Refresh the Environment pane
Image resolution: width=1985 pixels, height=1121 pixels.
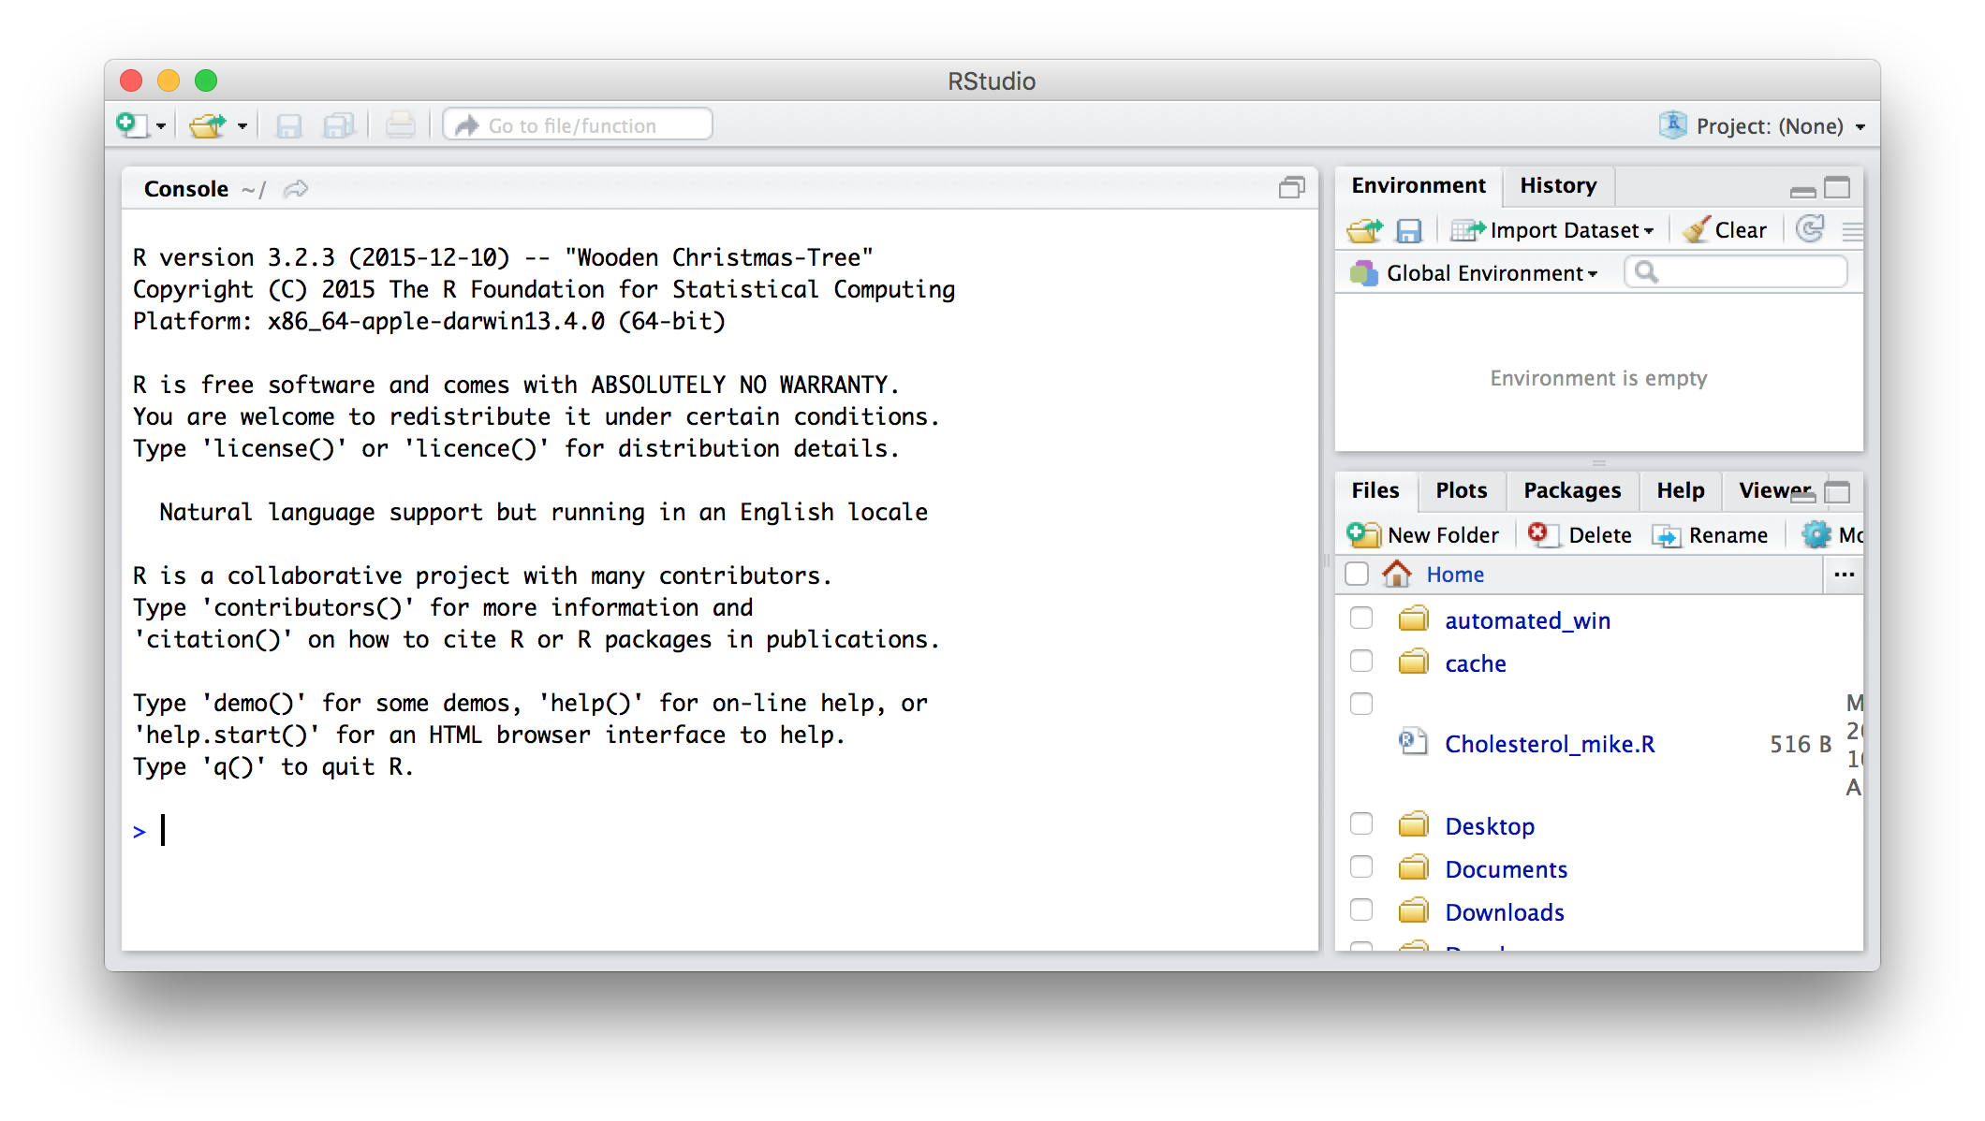point(1810,229)
